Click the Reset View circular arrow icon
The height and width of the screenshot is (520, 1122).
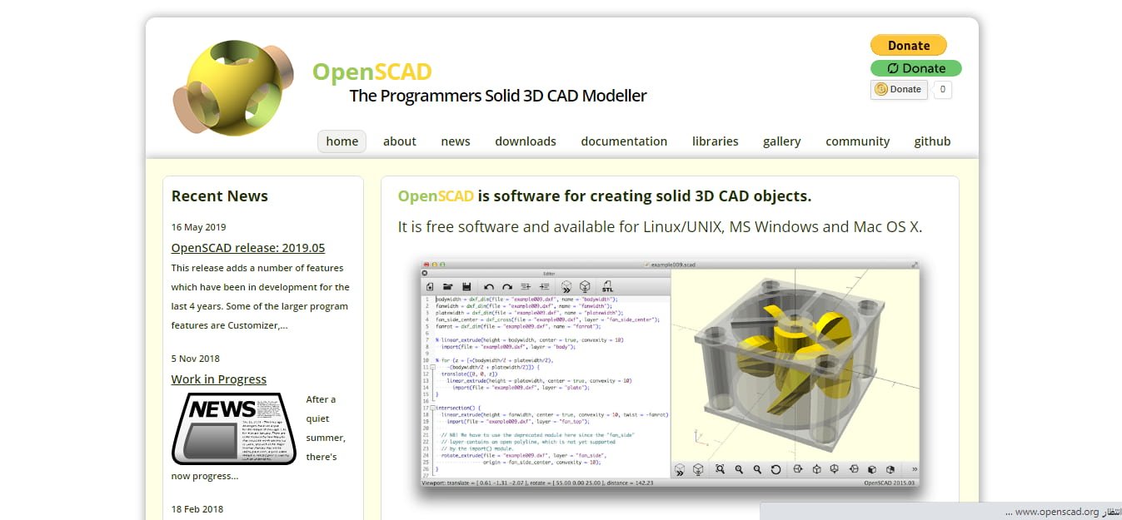pos(775,470)
